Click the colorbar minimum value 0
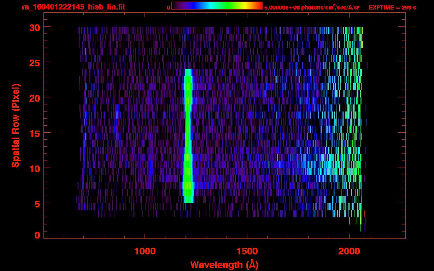This screenshot has height=271, width=434. (x=168, y=7)
